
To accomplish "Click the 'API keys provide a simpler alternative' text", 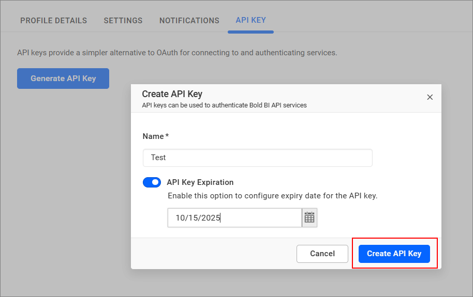I will tap(177, 53).
